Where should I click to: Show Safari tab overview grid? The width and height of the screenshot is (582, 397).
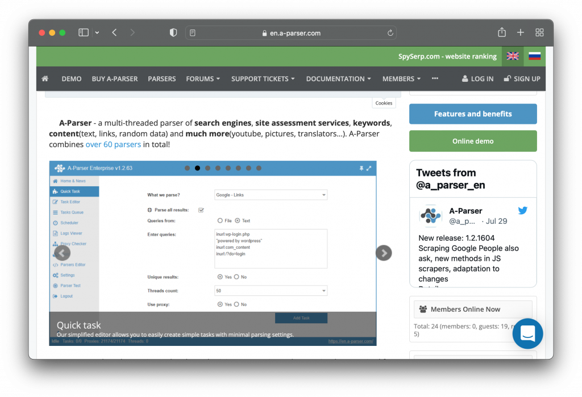539,32
